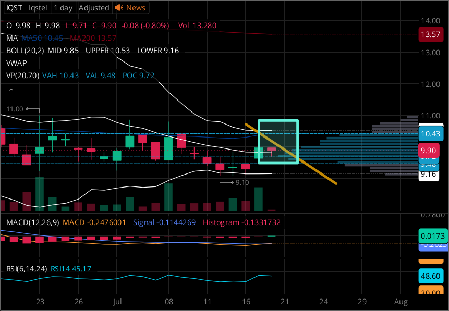Click the tall green volume bar at 23
Viewport: 449px width, 311px height.
pos(40,194)
